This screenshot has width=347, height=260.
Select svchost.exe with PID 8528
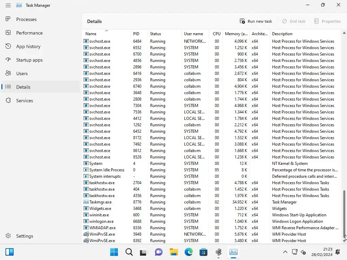tap(211, 157)
